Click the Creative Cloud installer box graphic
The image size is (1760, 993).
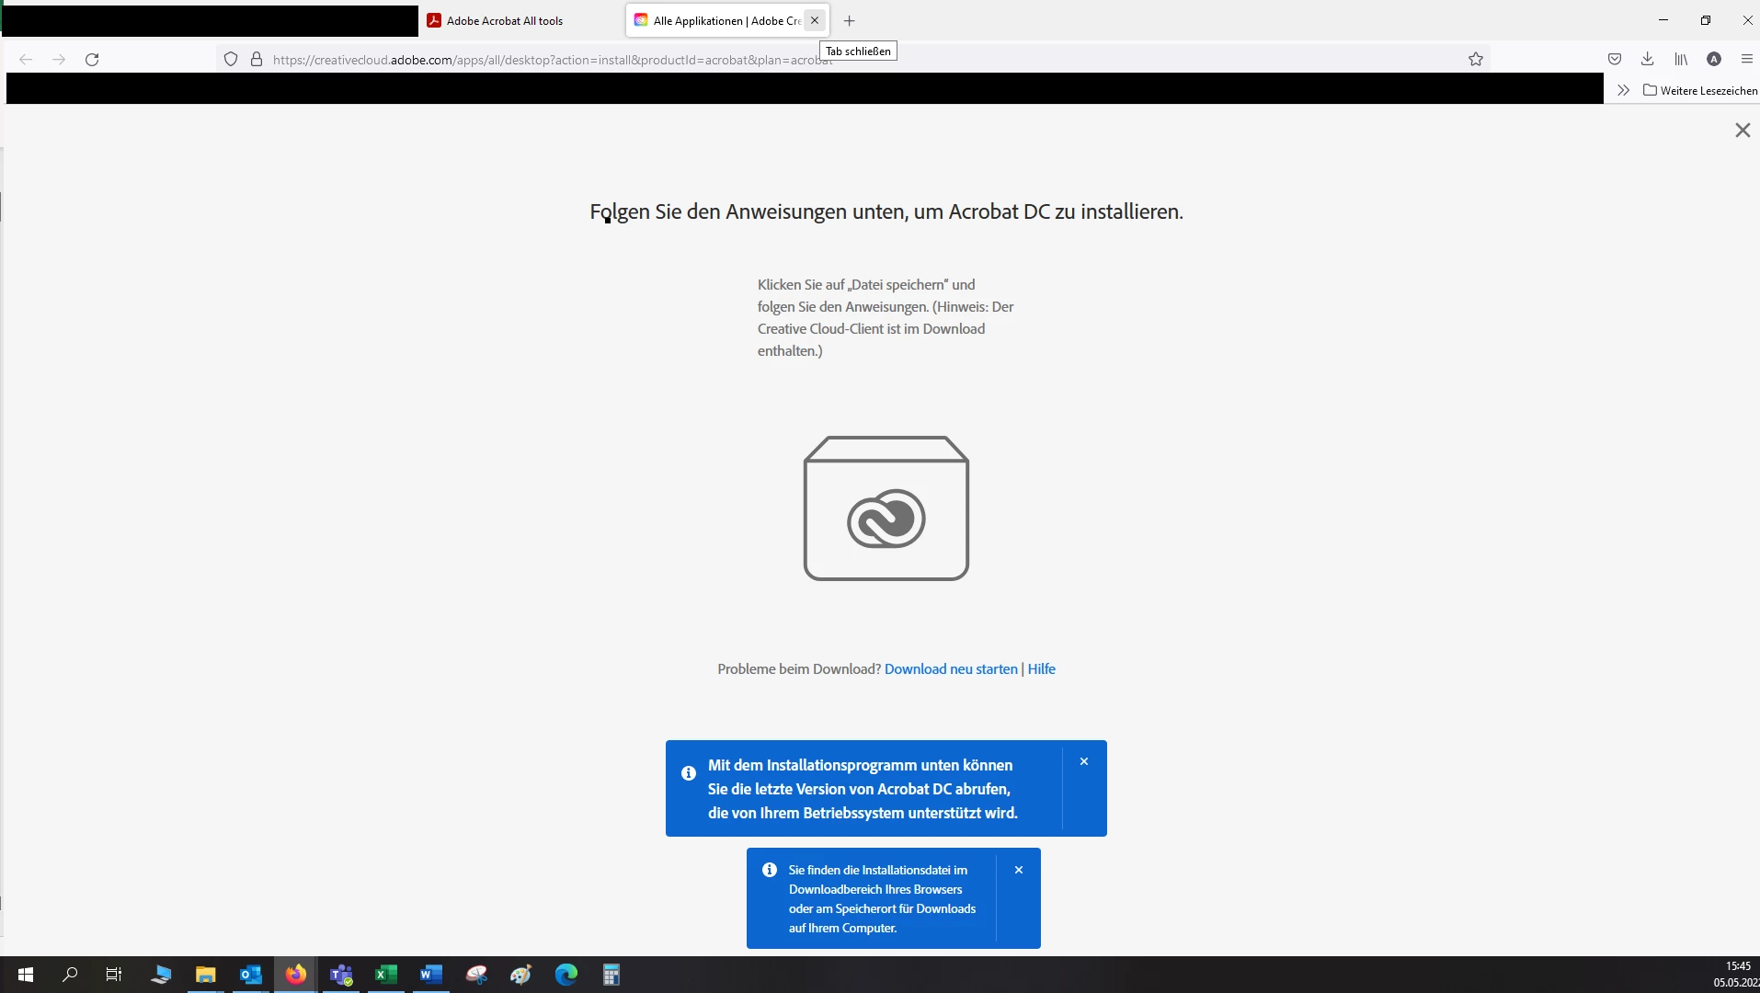click(x=886, y=508)
